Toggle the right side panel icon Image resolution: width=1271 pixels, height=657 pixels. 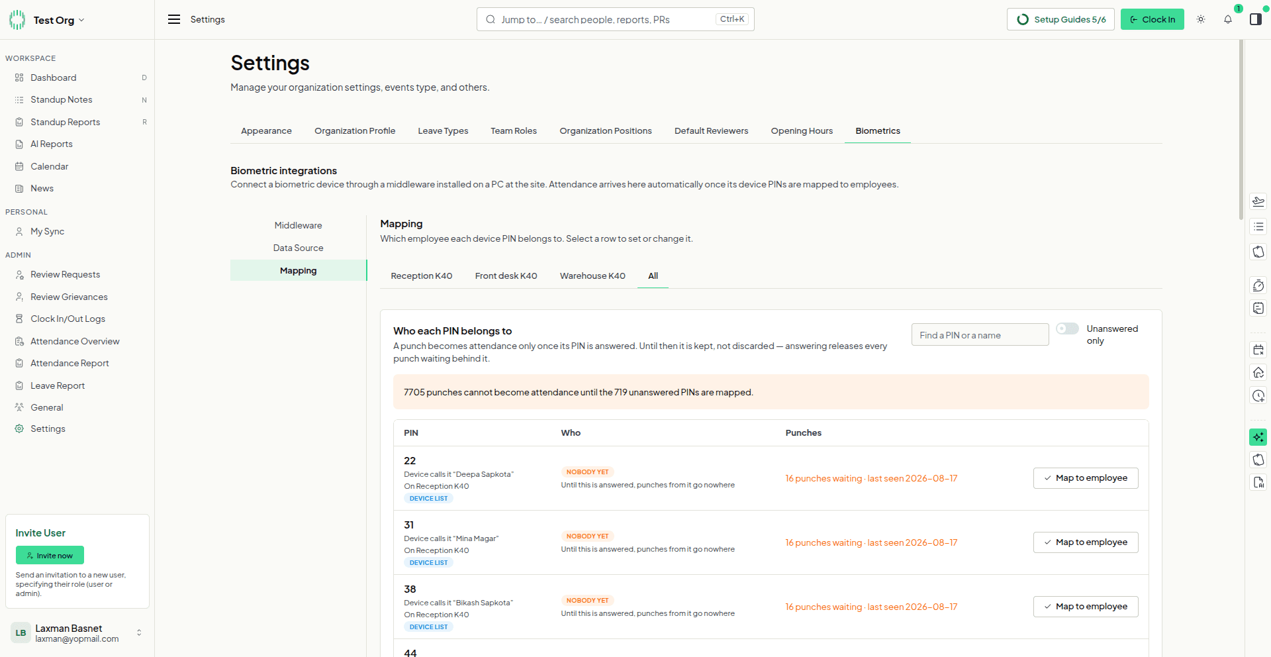[1256, 19]
